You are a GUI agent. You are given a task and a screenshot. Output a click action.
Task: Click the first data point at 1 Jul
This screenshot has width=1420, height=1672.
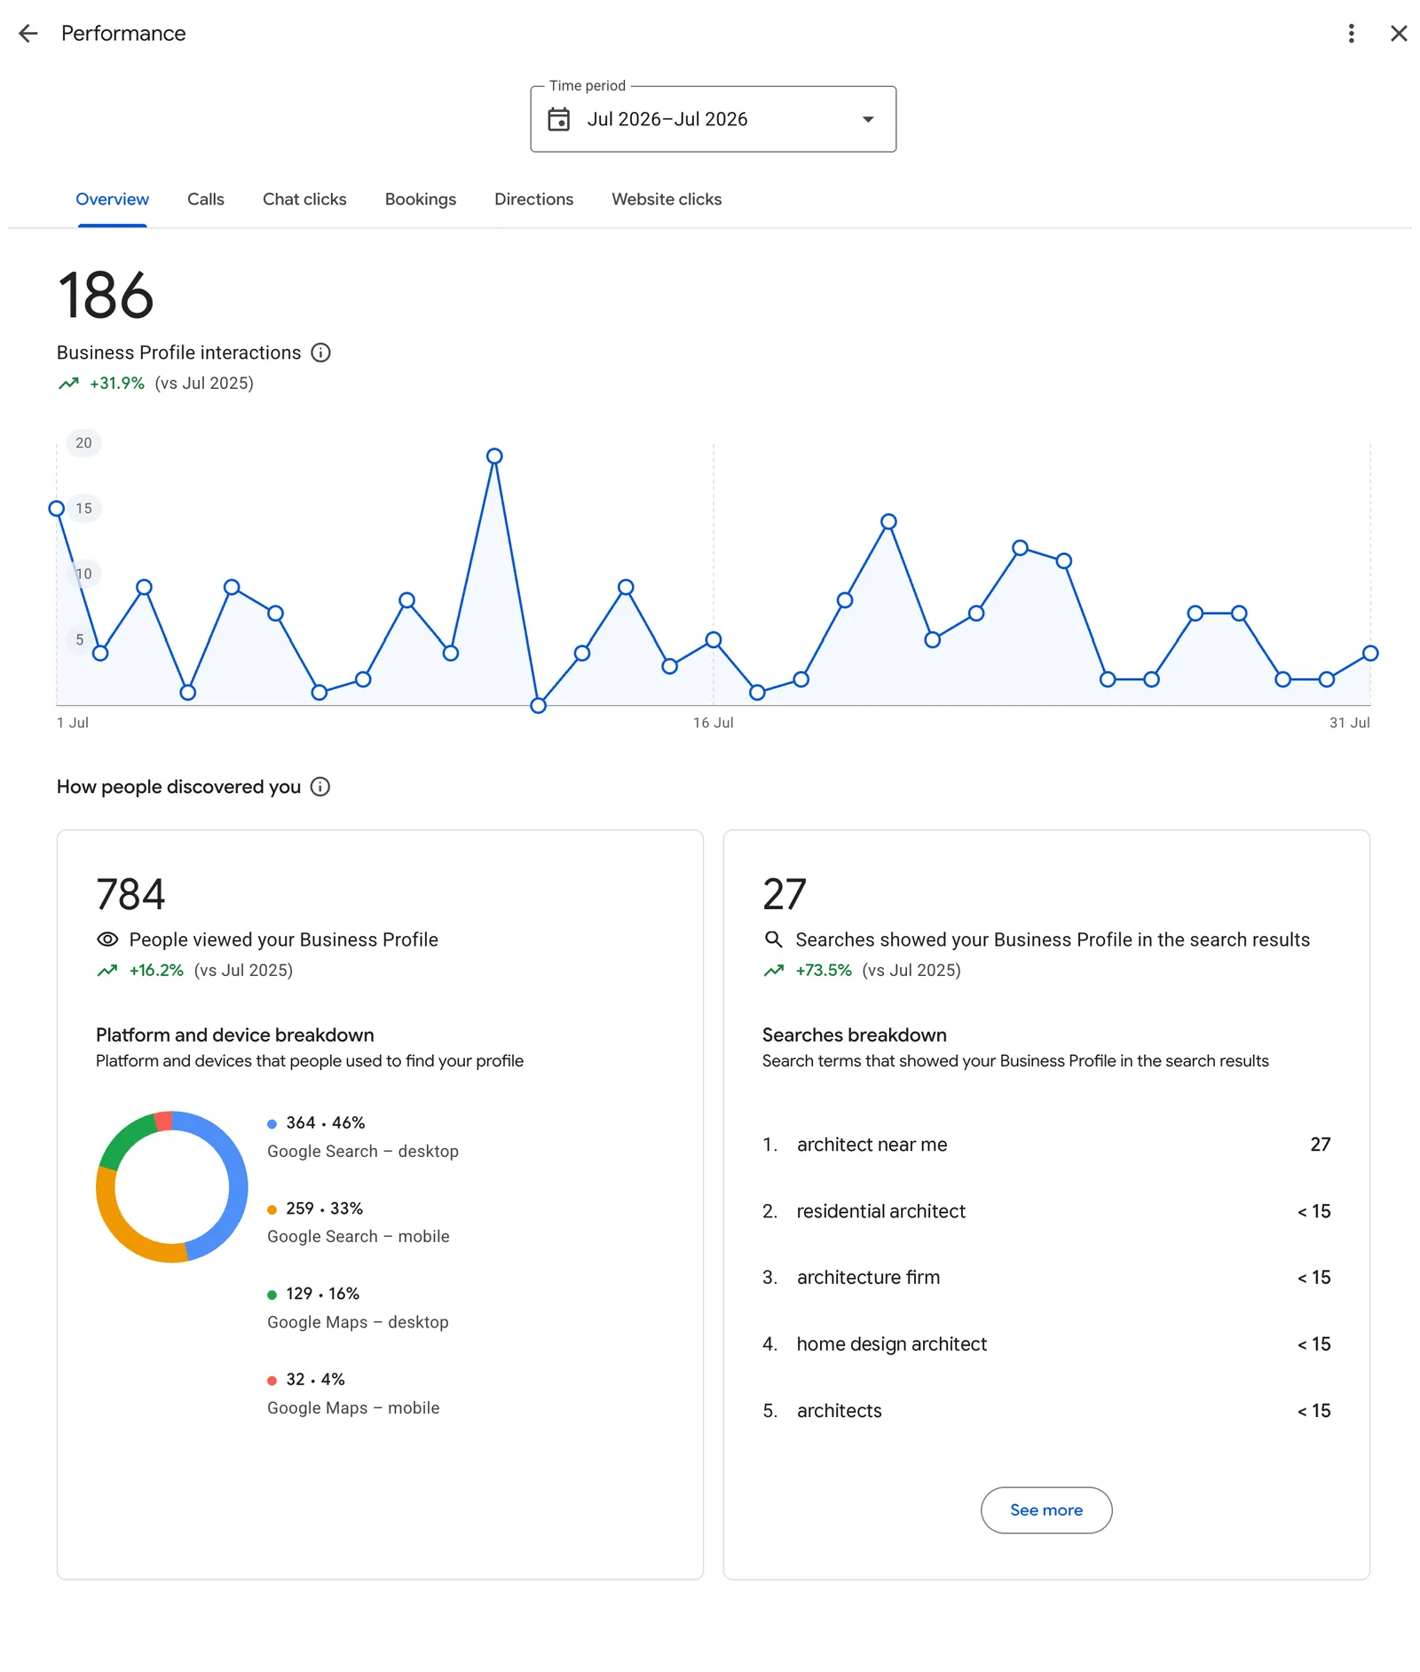pos(57,509)
